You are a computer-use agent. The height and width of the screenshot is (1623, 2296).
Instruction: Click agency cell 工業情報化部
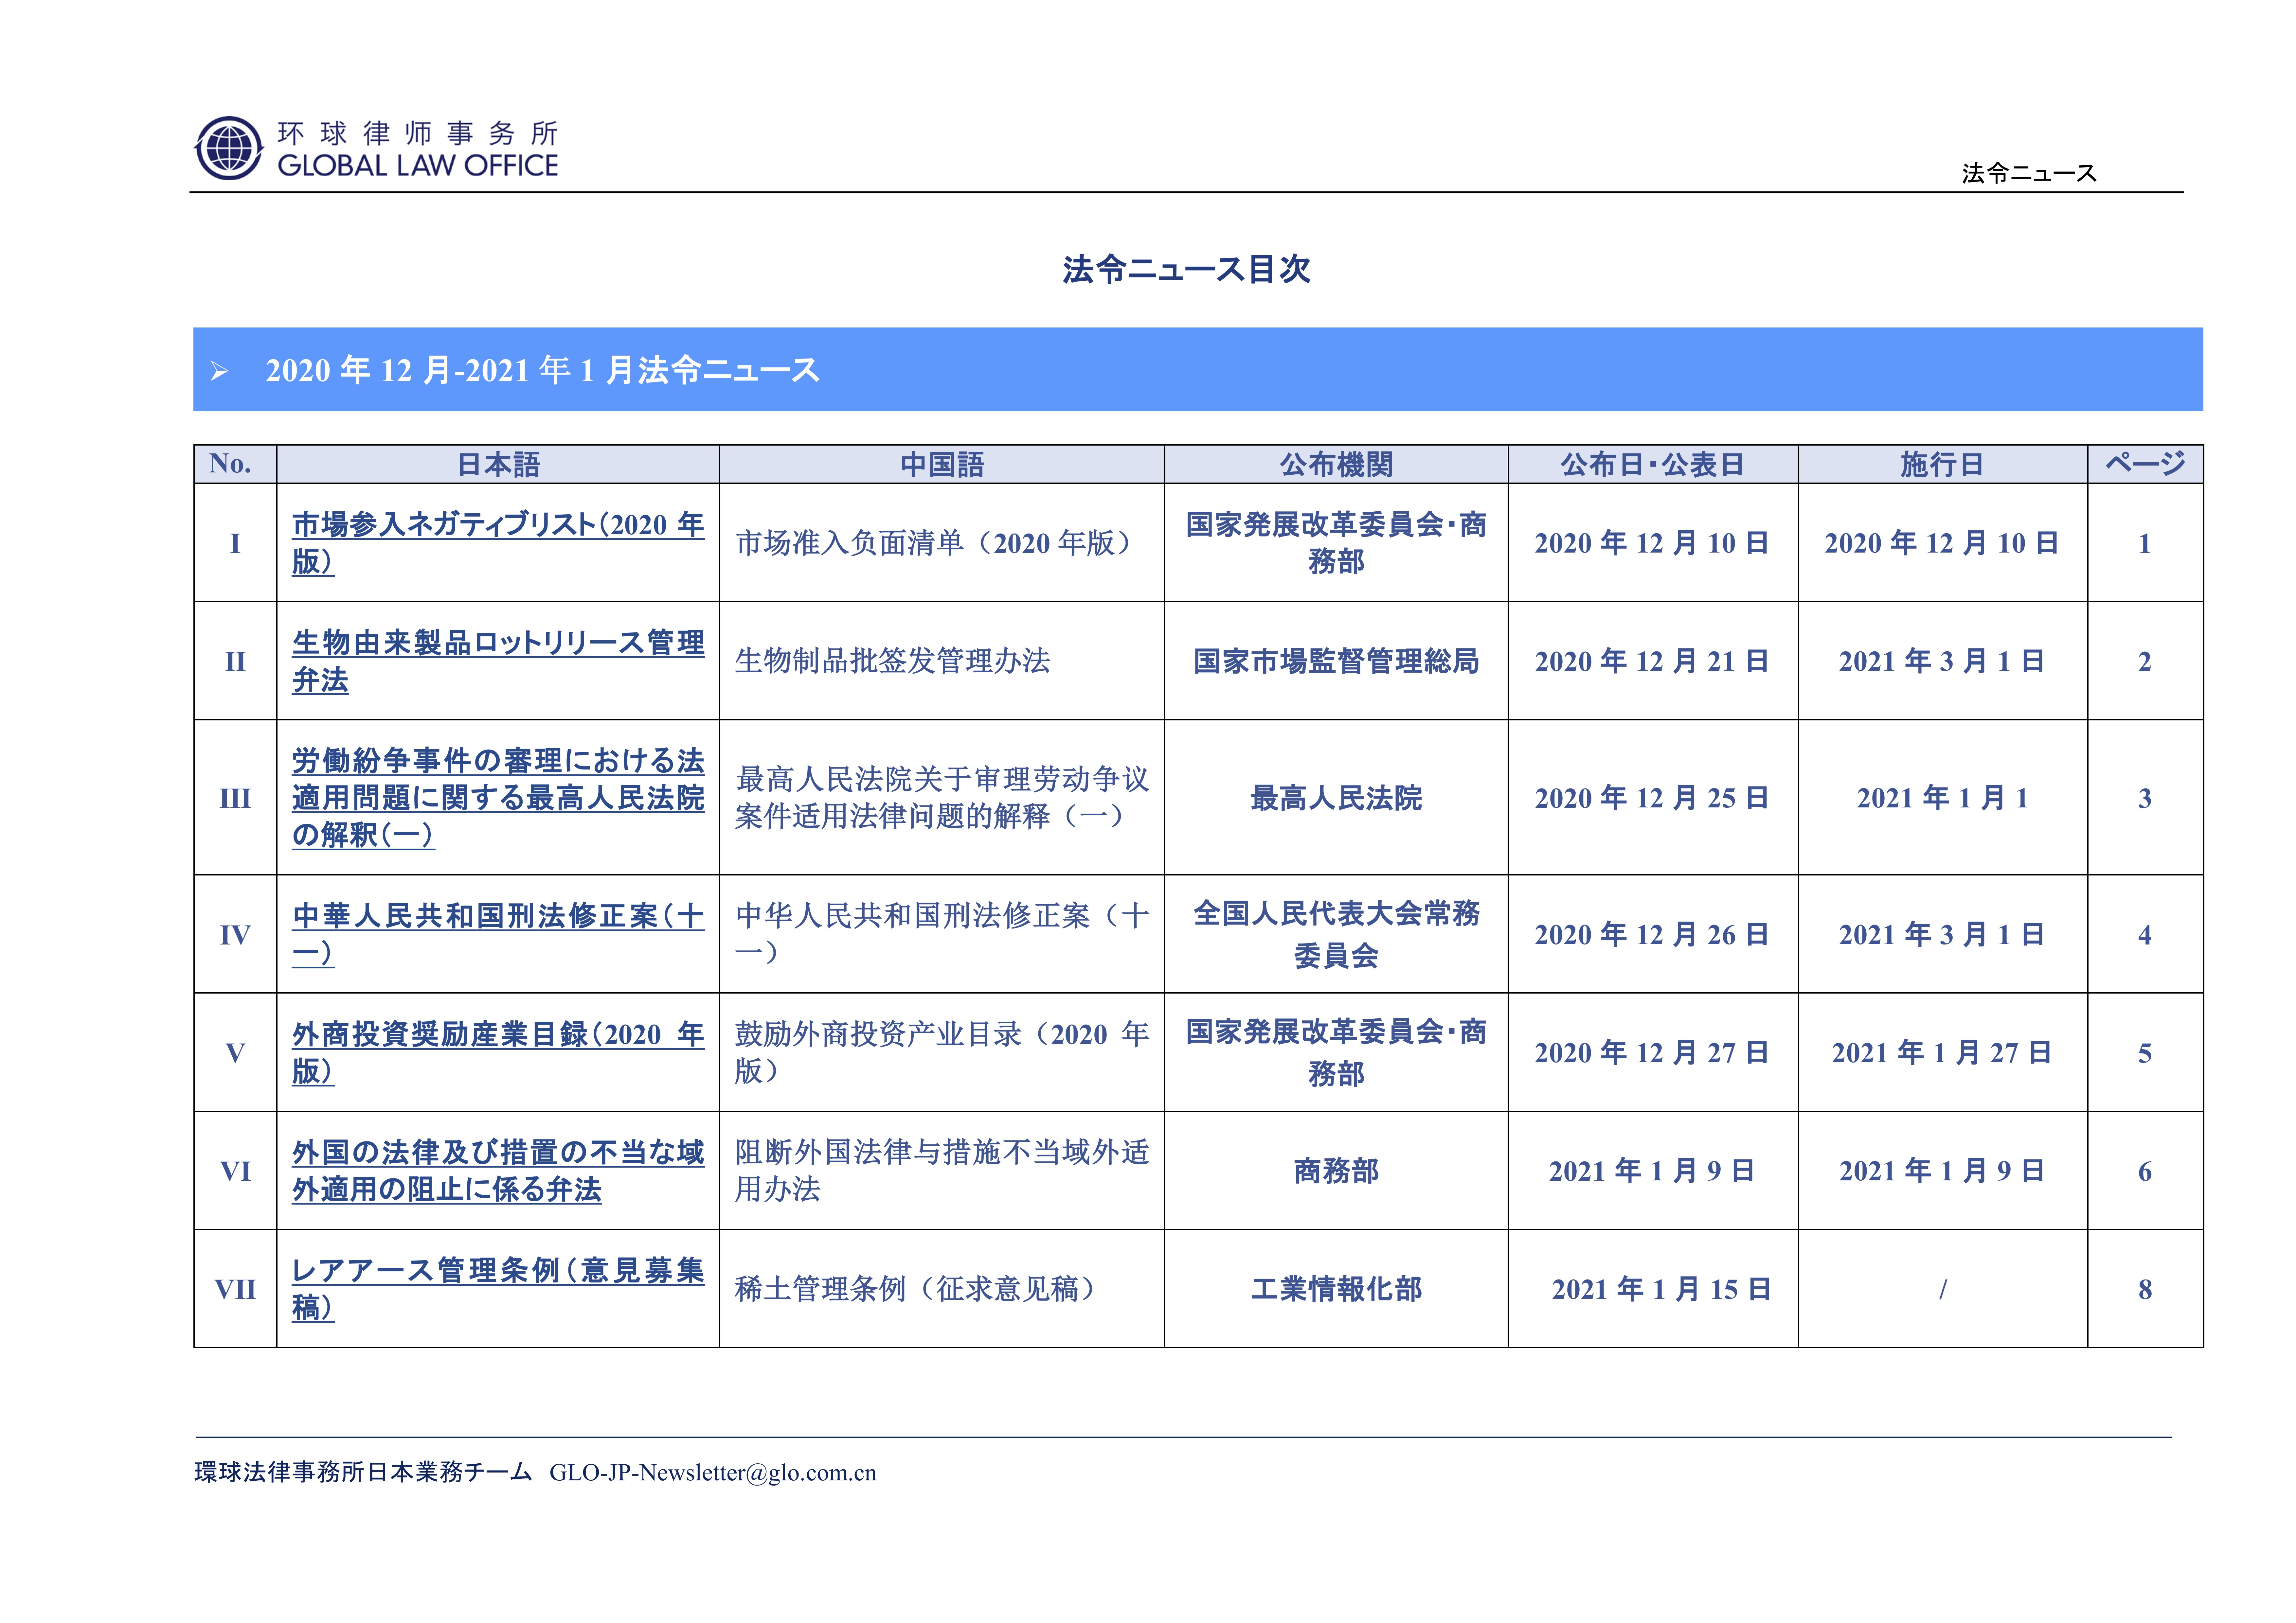(1336, 1289)
